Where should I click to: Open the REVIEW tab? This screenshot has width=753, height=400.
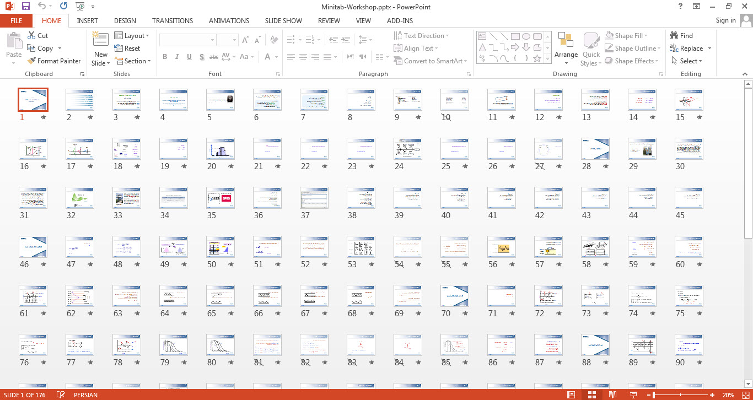[x=329, y=21]
